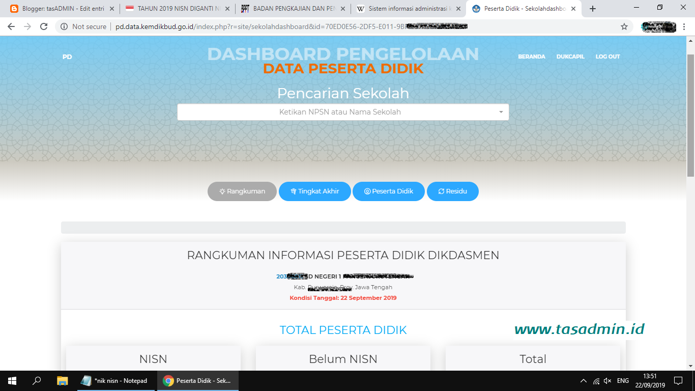
Task: Click the lightbulb icon on the Rangkuman button
Action: (x=223, y=191)
